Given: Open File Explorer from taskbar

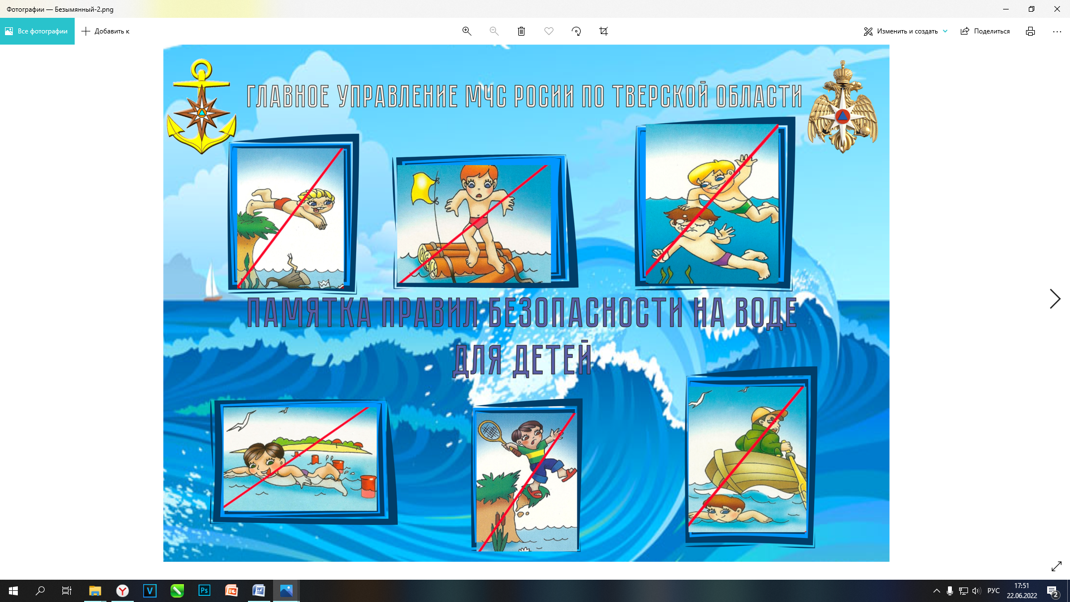Looking at the screenshot, I should click(95, 591).
